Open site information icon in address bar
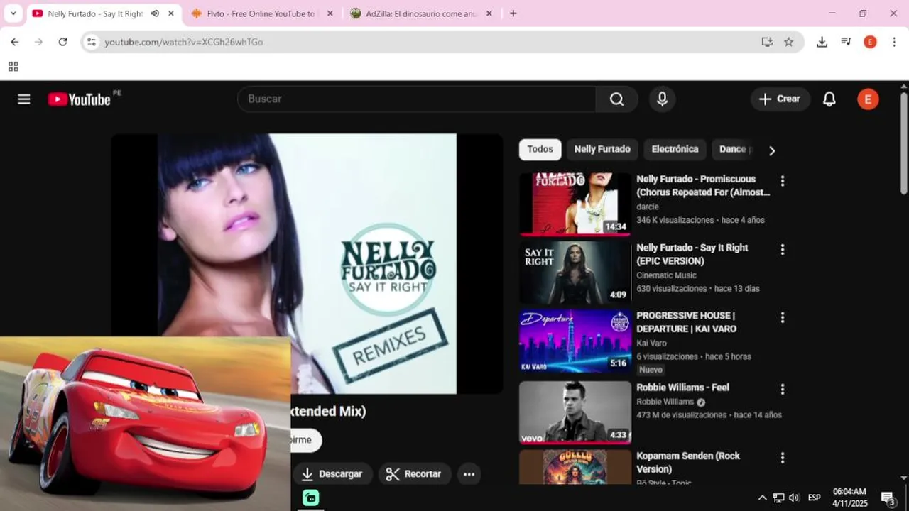Viewport: 909px width, 511px height. [91, 42]
